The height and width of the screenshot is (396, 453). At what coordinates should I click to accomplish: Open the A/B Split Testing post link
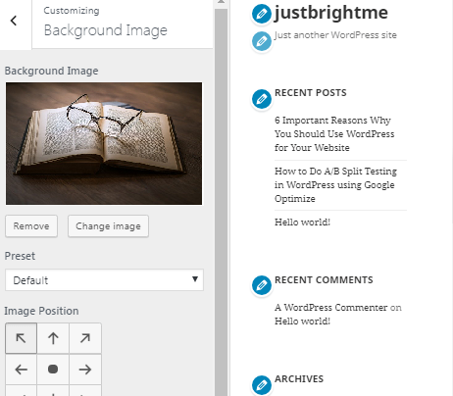(x=335, y=185)
